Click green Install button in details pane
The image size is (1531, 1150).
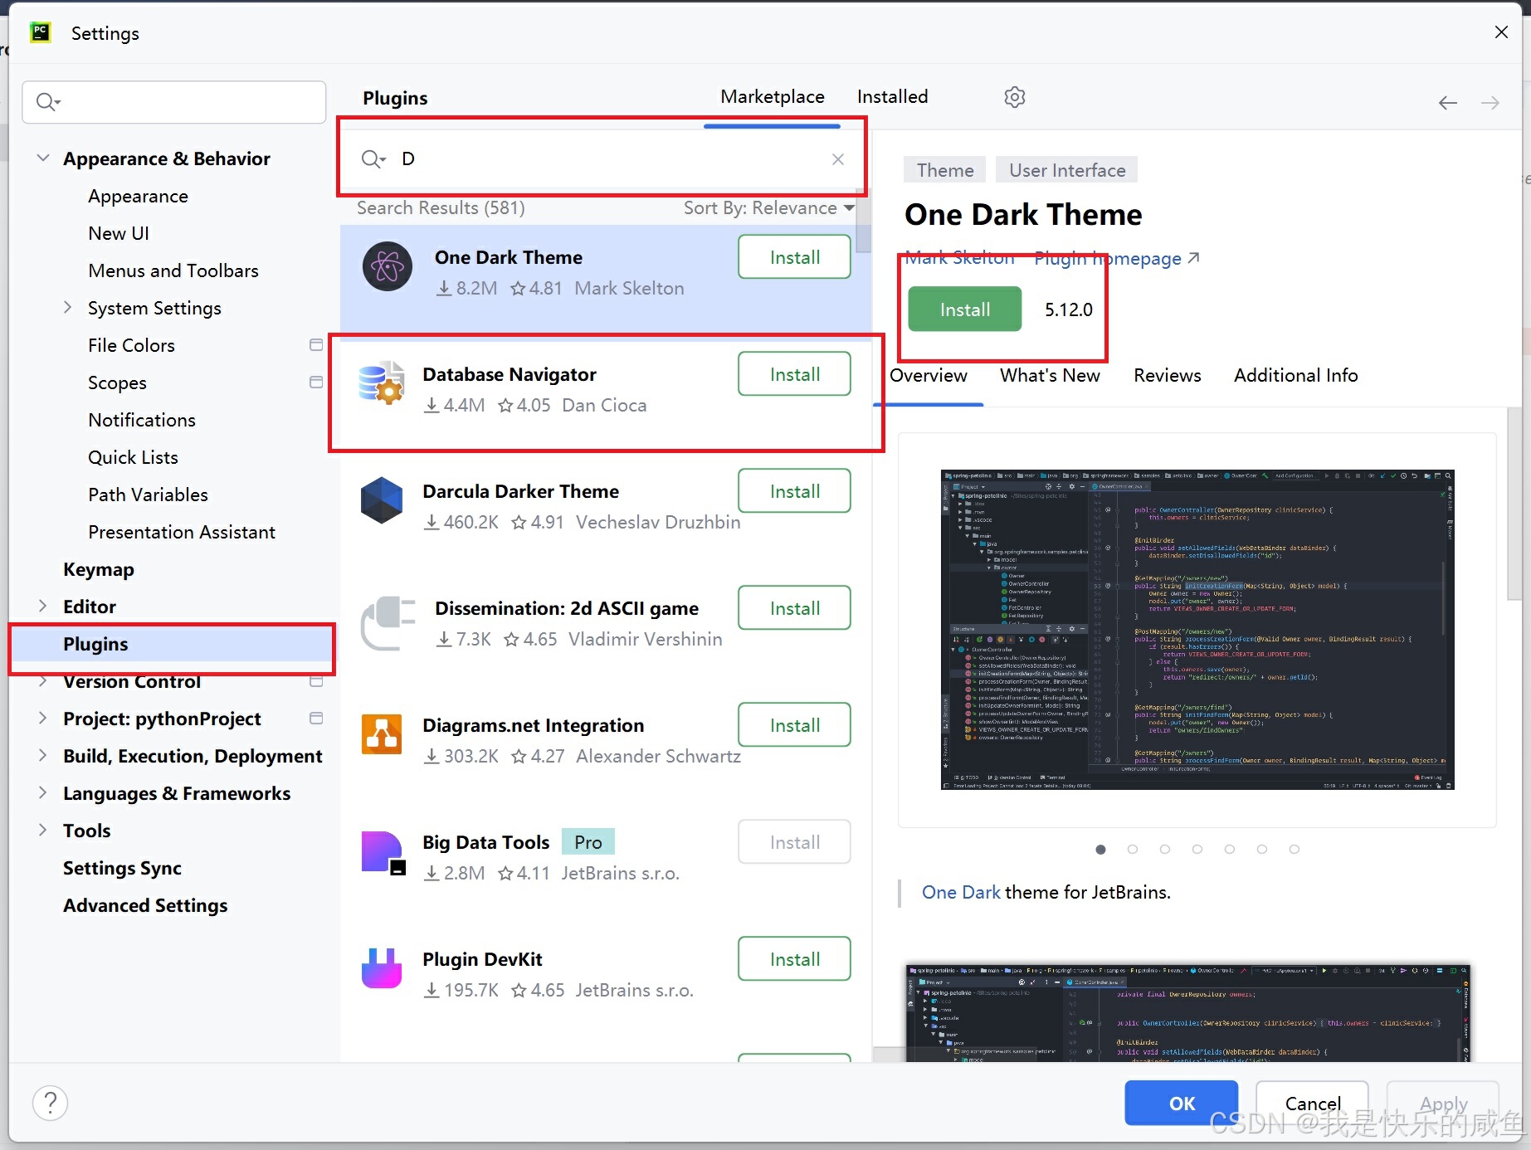tap(965, 309)
